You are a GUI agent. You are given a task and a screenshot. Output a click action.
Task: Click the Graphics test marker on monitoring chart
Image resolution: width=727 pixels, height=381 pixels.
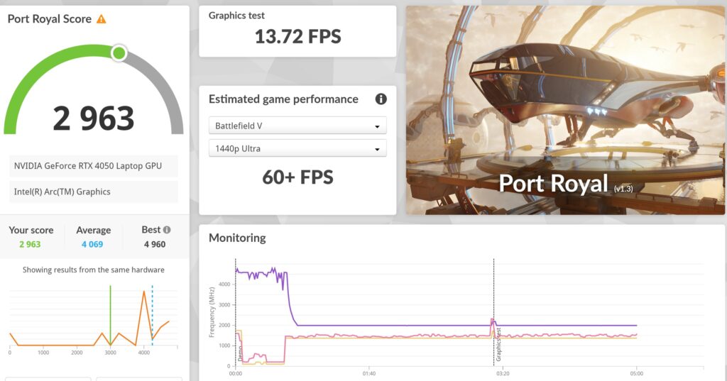point(498,344)
